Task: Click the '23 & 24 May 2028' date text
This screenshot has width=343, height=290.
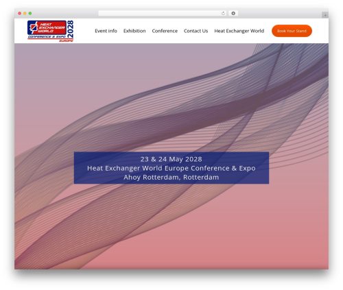Action: pos(171,159)
